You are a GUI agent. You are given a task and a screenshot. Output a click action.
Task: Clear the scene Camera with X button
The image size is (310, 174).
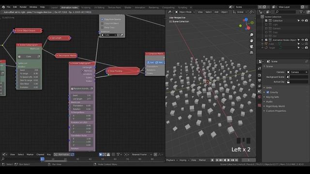click(x=307, y=72)
